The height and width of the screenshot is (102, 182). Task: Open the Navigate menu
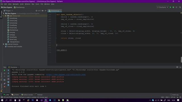pyautogui.click(x=16, y=4)
